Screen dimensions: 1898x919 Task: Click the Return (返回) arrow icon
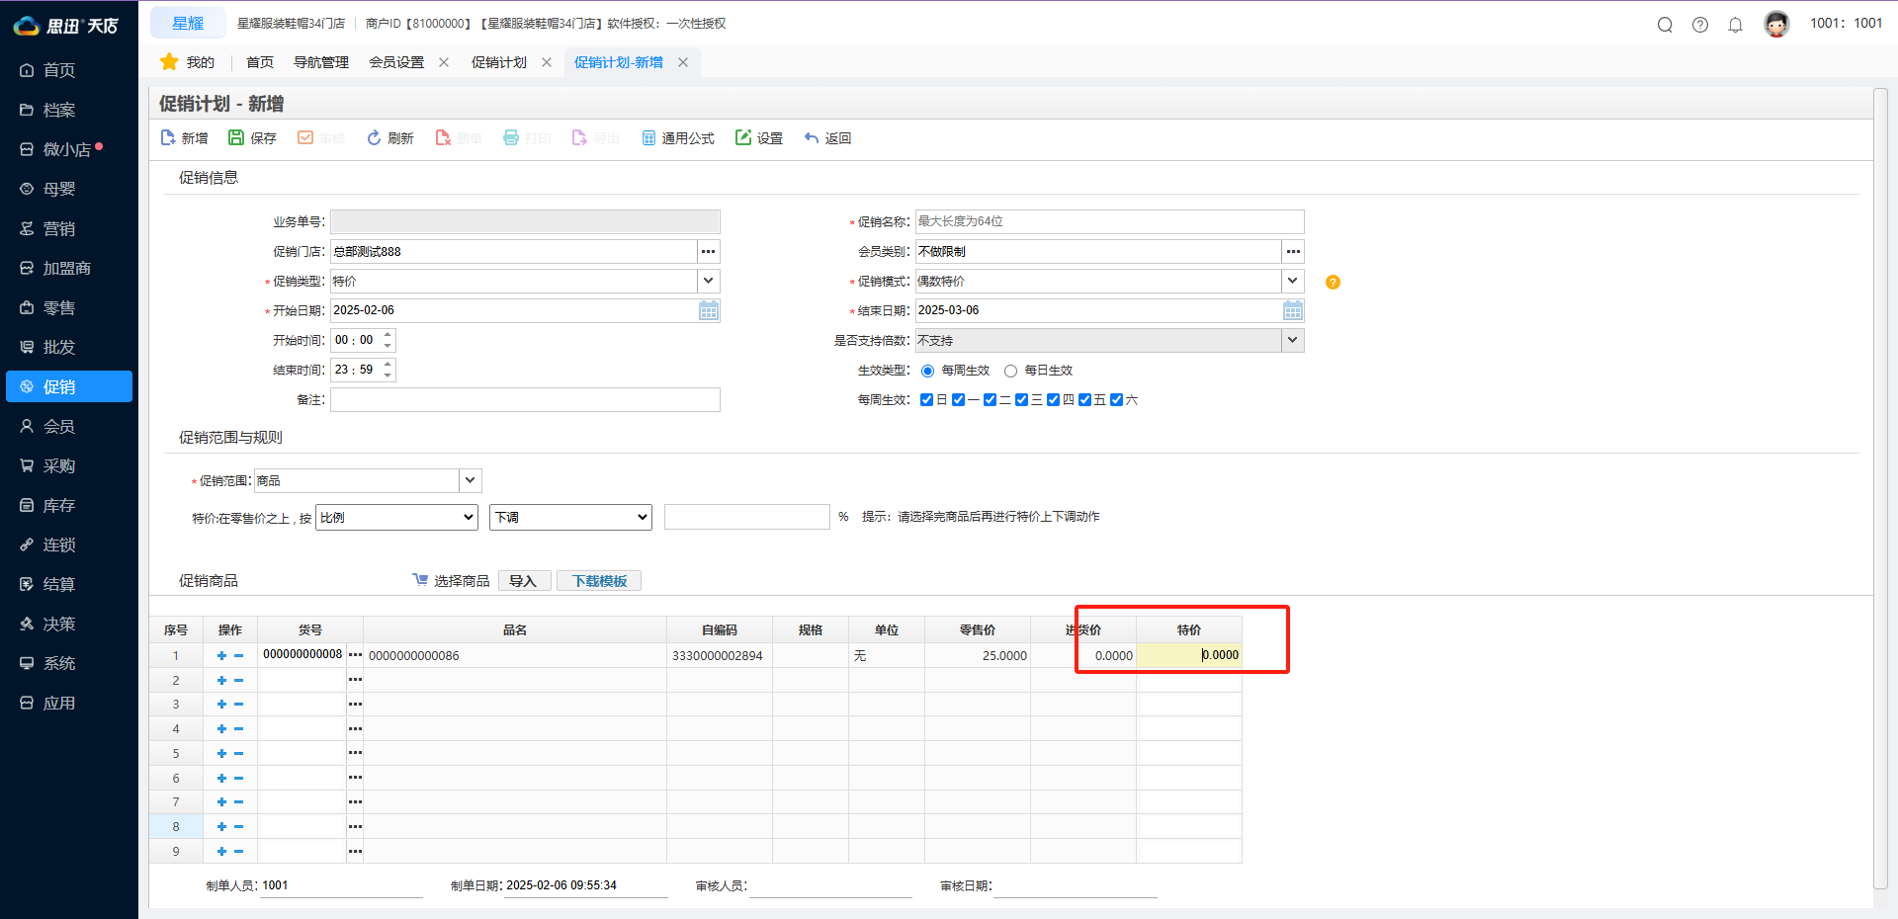pyautogui.click(x=812, y=138)
